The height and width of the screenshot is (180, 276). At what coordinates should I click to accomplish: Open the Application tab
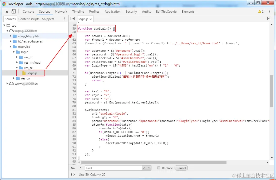(x=112, y=11)
